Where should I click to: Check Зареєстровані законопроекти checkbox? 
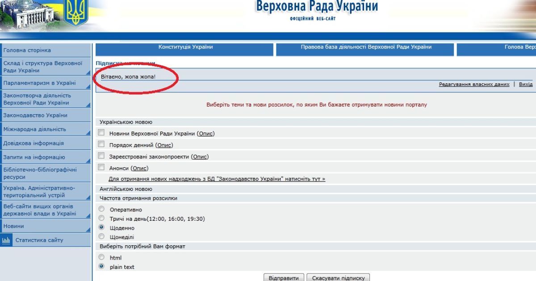pos(101,156)
